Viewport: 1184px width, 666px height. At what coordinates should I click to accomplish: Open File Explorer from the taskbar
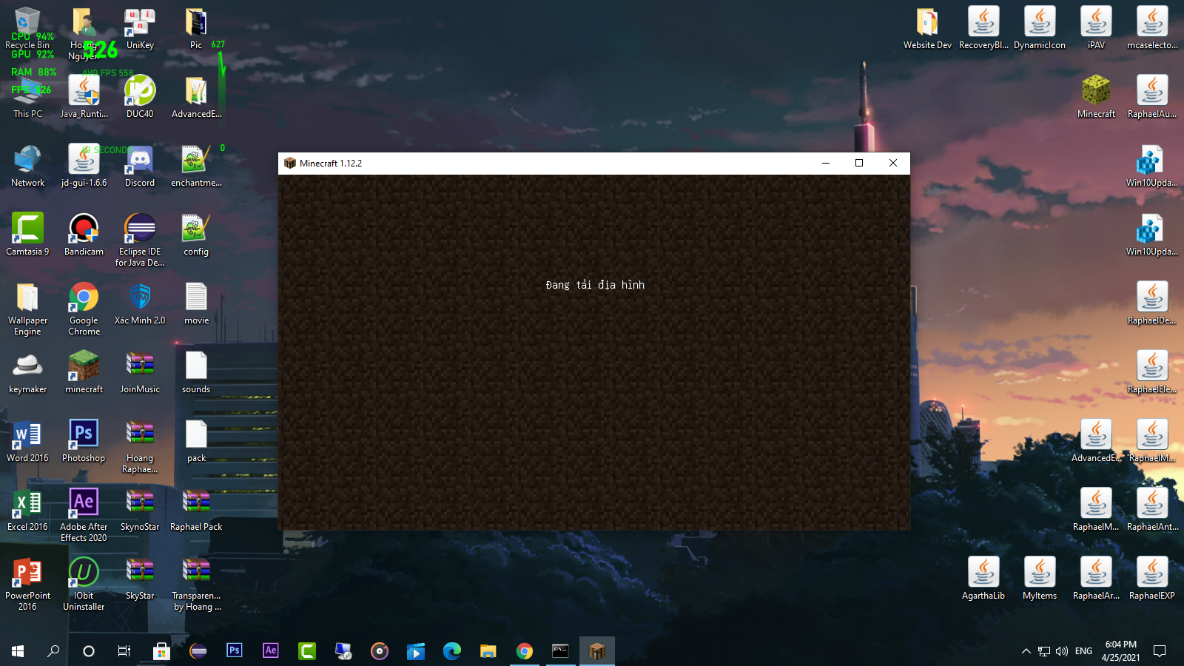pos(488,651)
